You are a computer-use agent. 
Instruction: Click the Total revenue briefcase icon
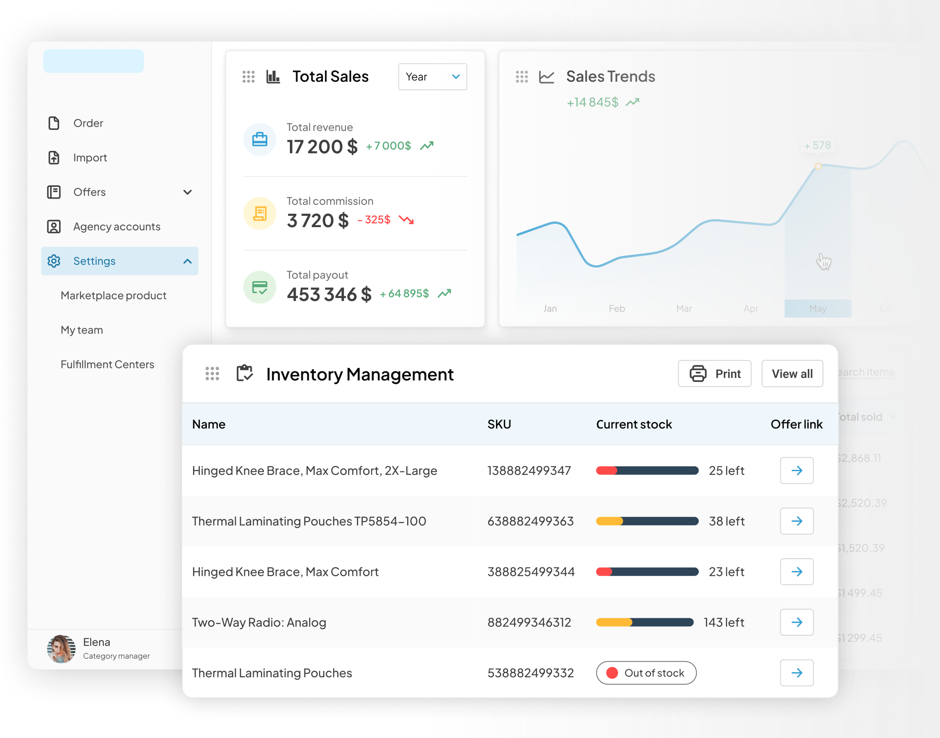click(x=259, y=140)
